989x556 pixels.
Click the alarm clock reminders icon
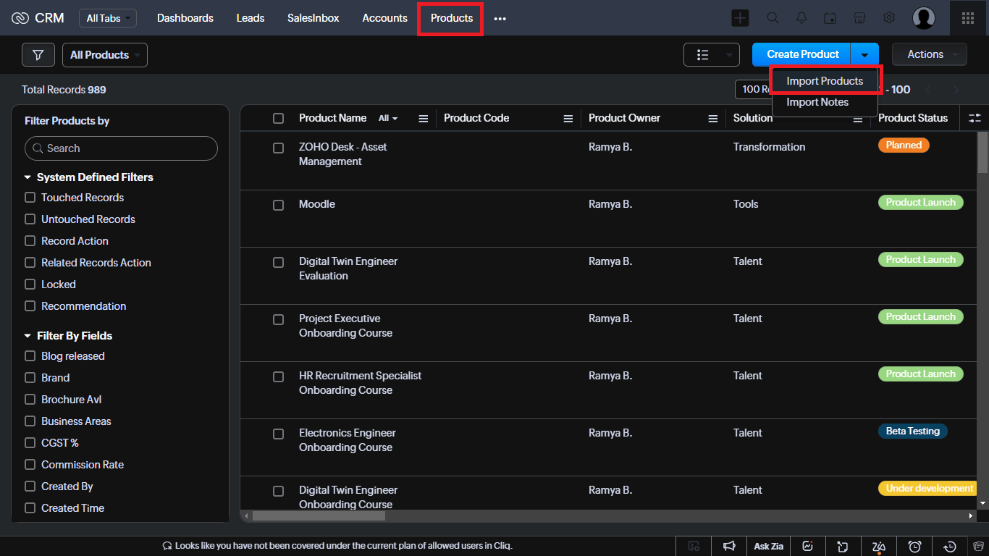915,546
